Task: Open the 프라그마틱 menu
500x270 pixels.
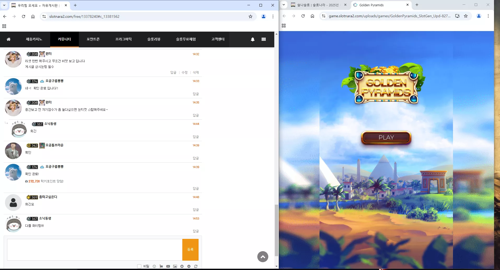Action: pos(124,39)
